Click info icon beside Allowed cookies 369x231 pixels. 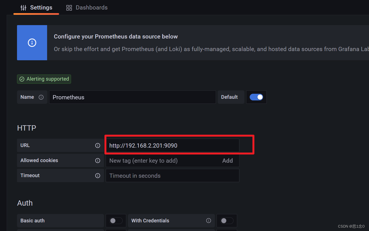click(x=98, y=160)
